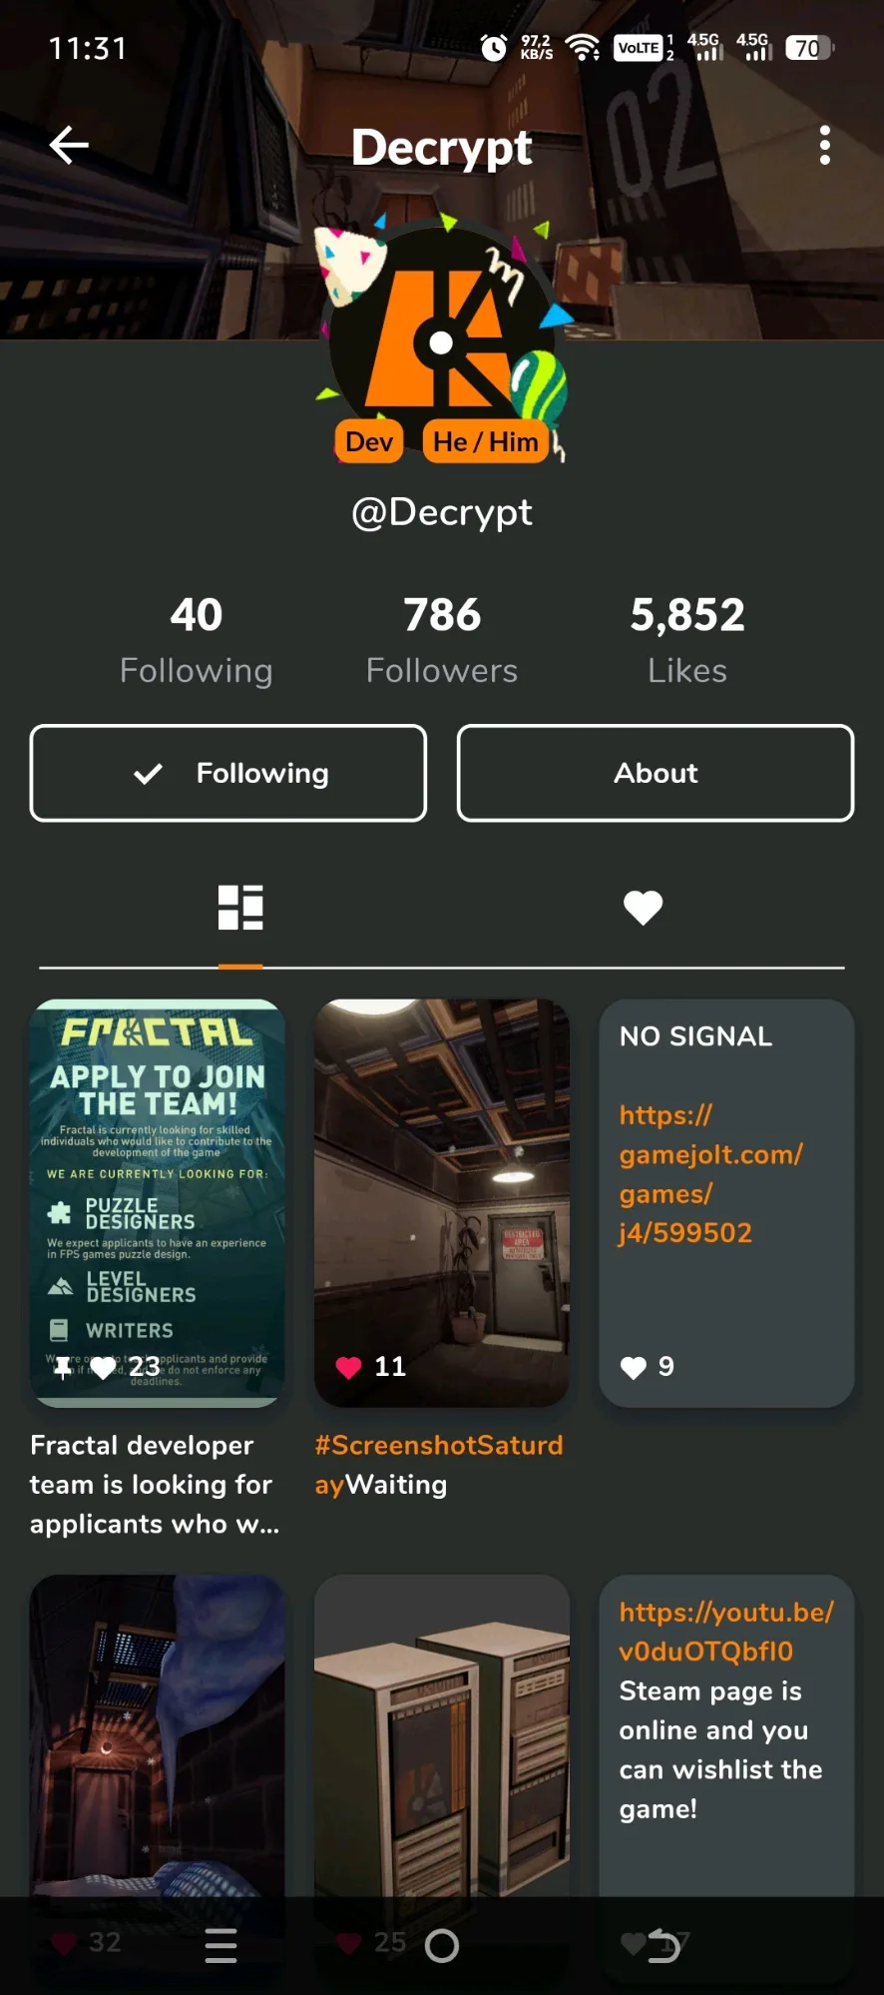Screen dimensions: 884x1995
Task: Switch to the liked posts heart tab
Action: [643, 908]
